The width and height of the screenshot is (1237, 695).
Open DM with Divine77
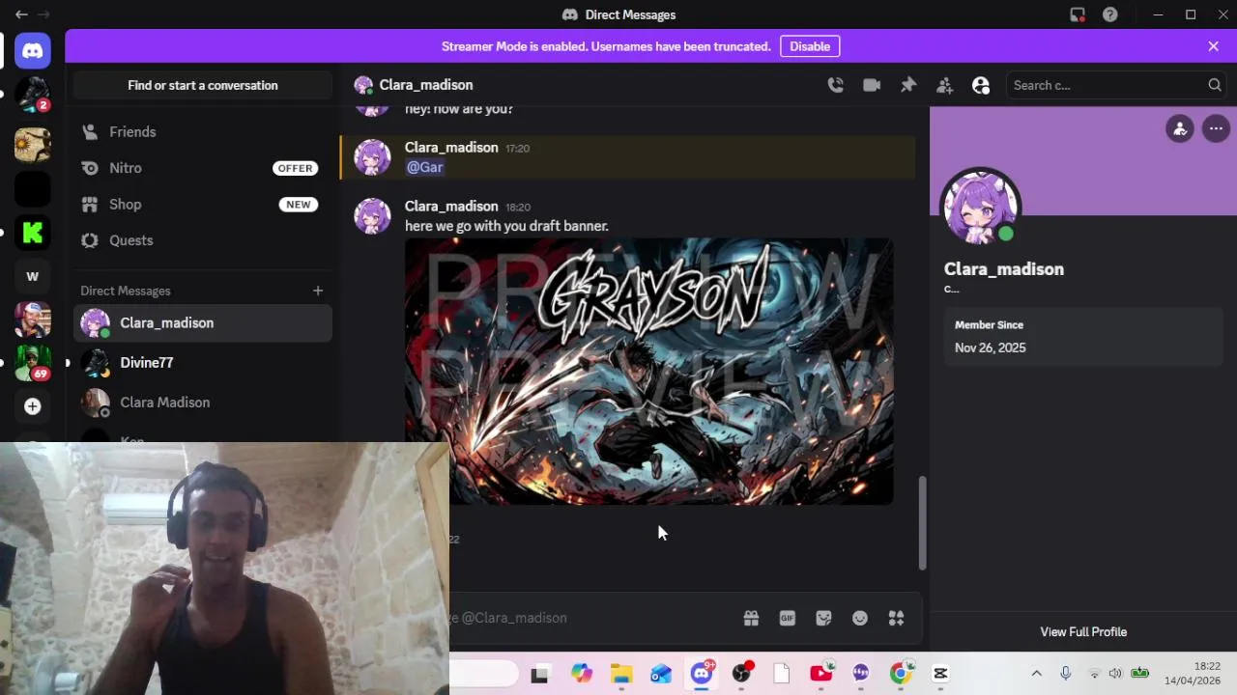point(203,362)
